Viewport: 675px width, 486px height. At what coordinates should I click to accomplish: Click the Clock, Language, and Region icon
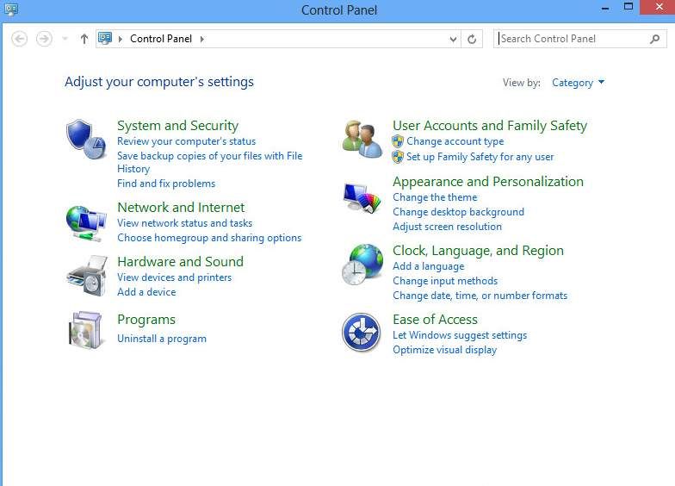pyautogui.click(x=362, y=265)
